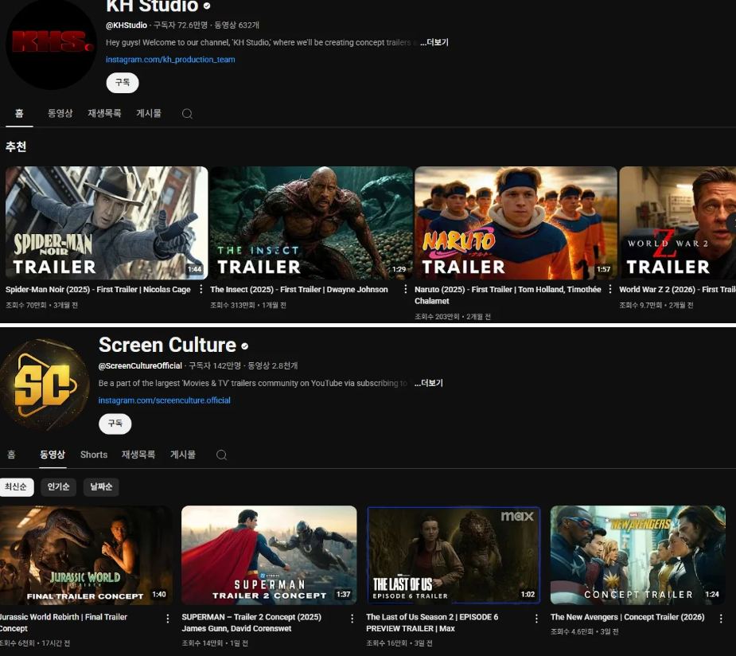Play the Naruto trailer thumbnail

click(x=516, y=223)
